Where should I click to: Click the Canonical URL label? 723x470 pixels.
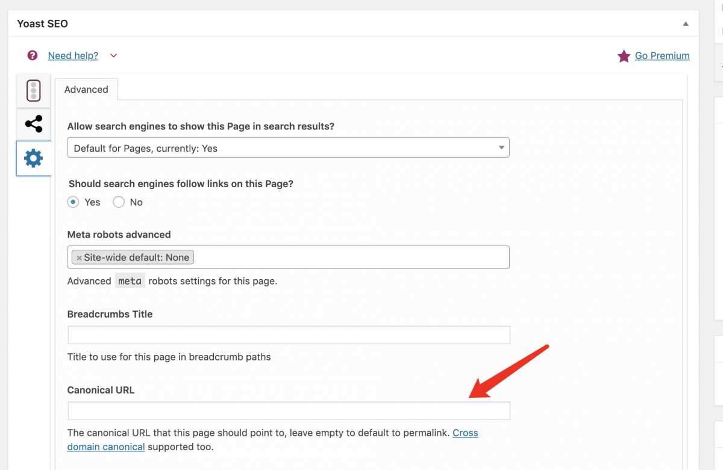(101, 390)
